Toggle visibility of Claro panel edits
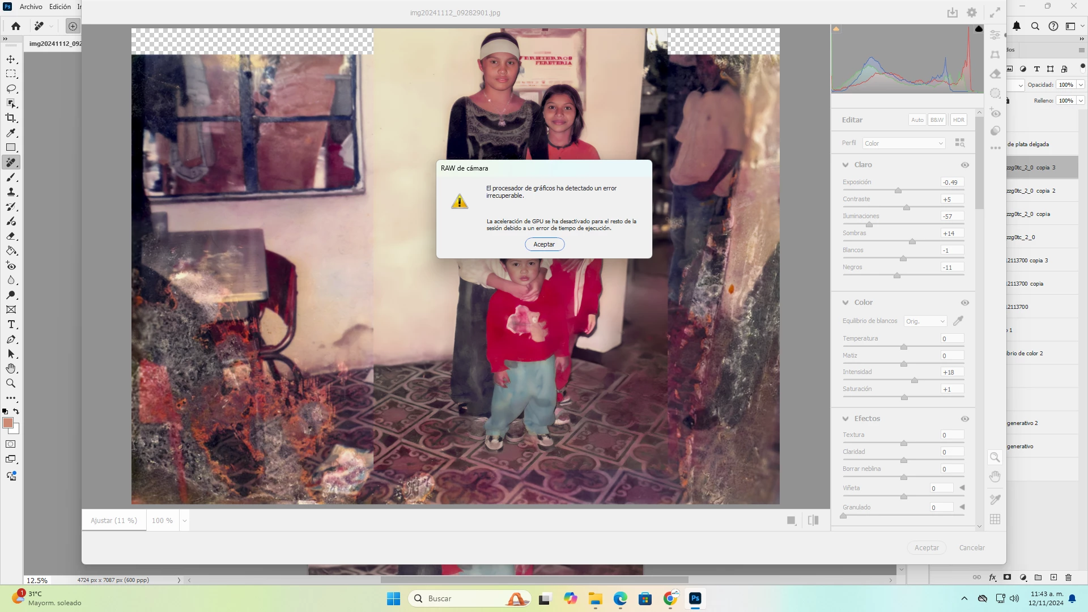 click(965, 165)
